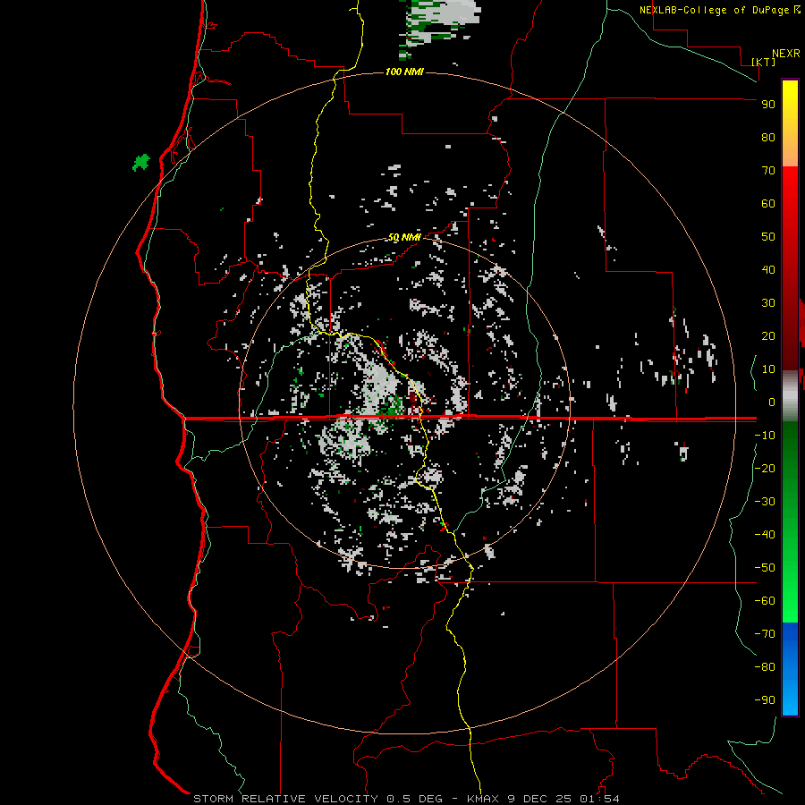Click "STORM RELATIVE VELOCITY" in the caption
Image resolution: width=805 pixels, height=805 pixels.
(285, 799)
